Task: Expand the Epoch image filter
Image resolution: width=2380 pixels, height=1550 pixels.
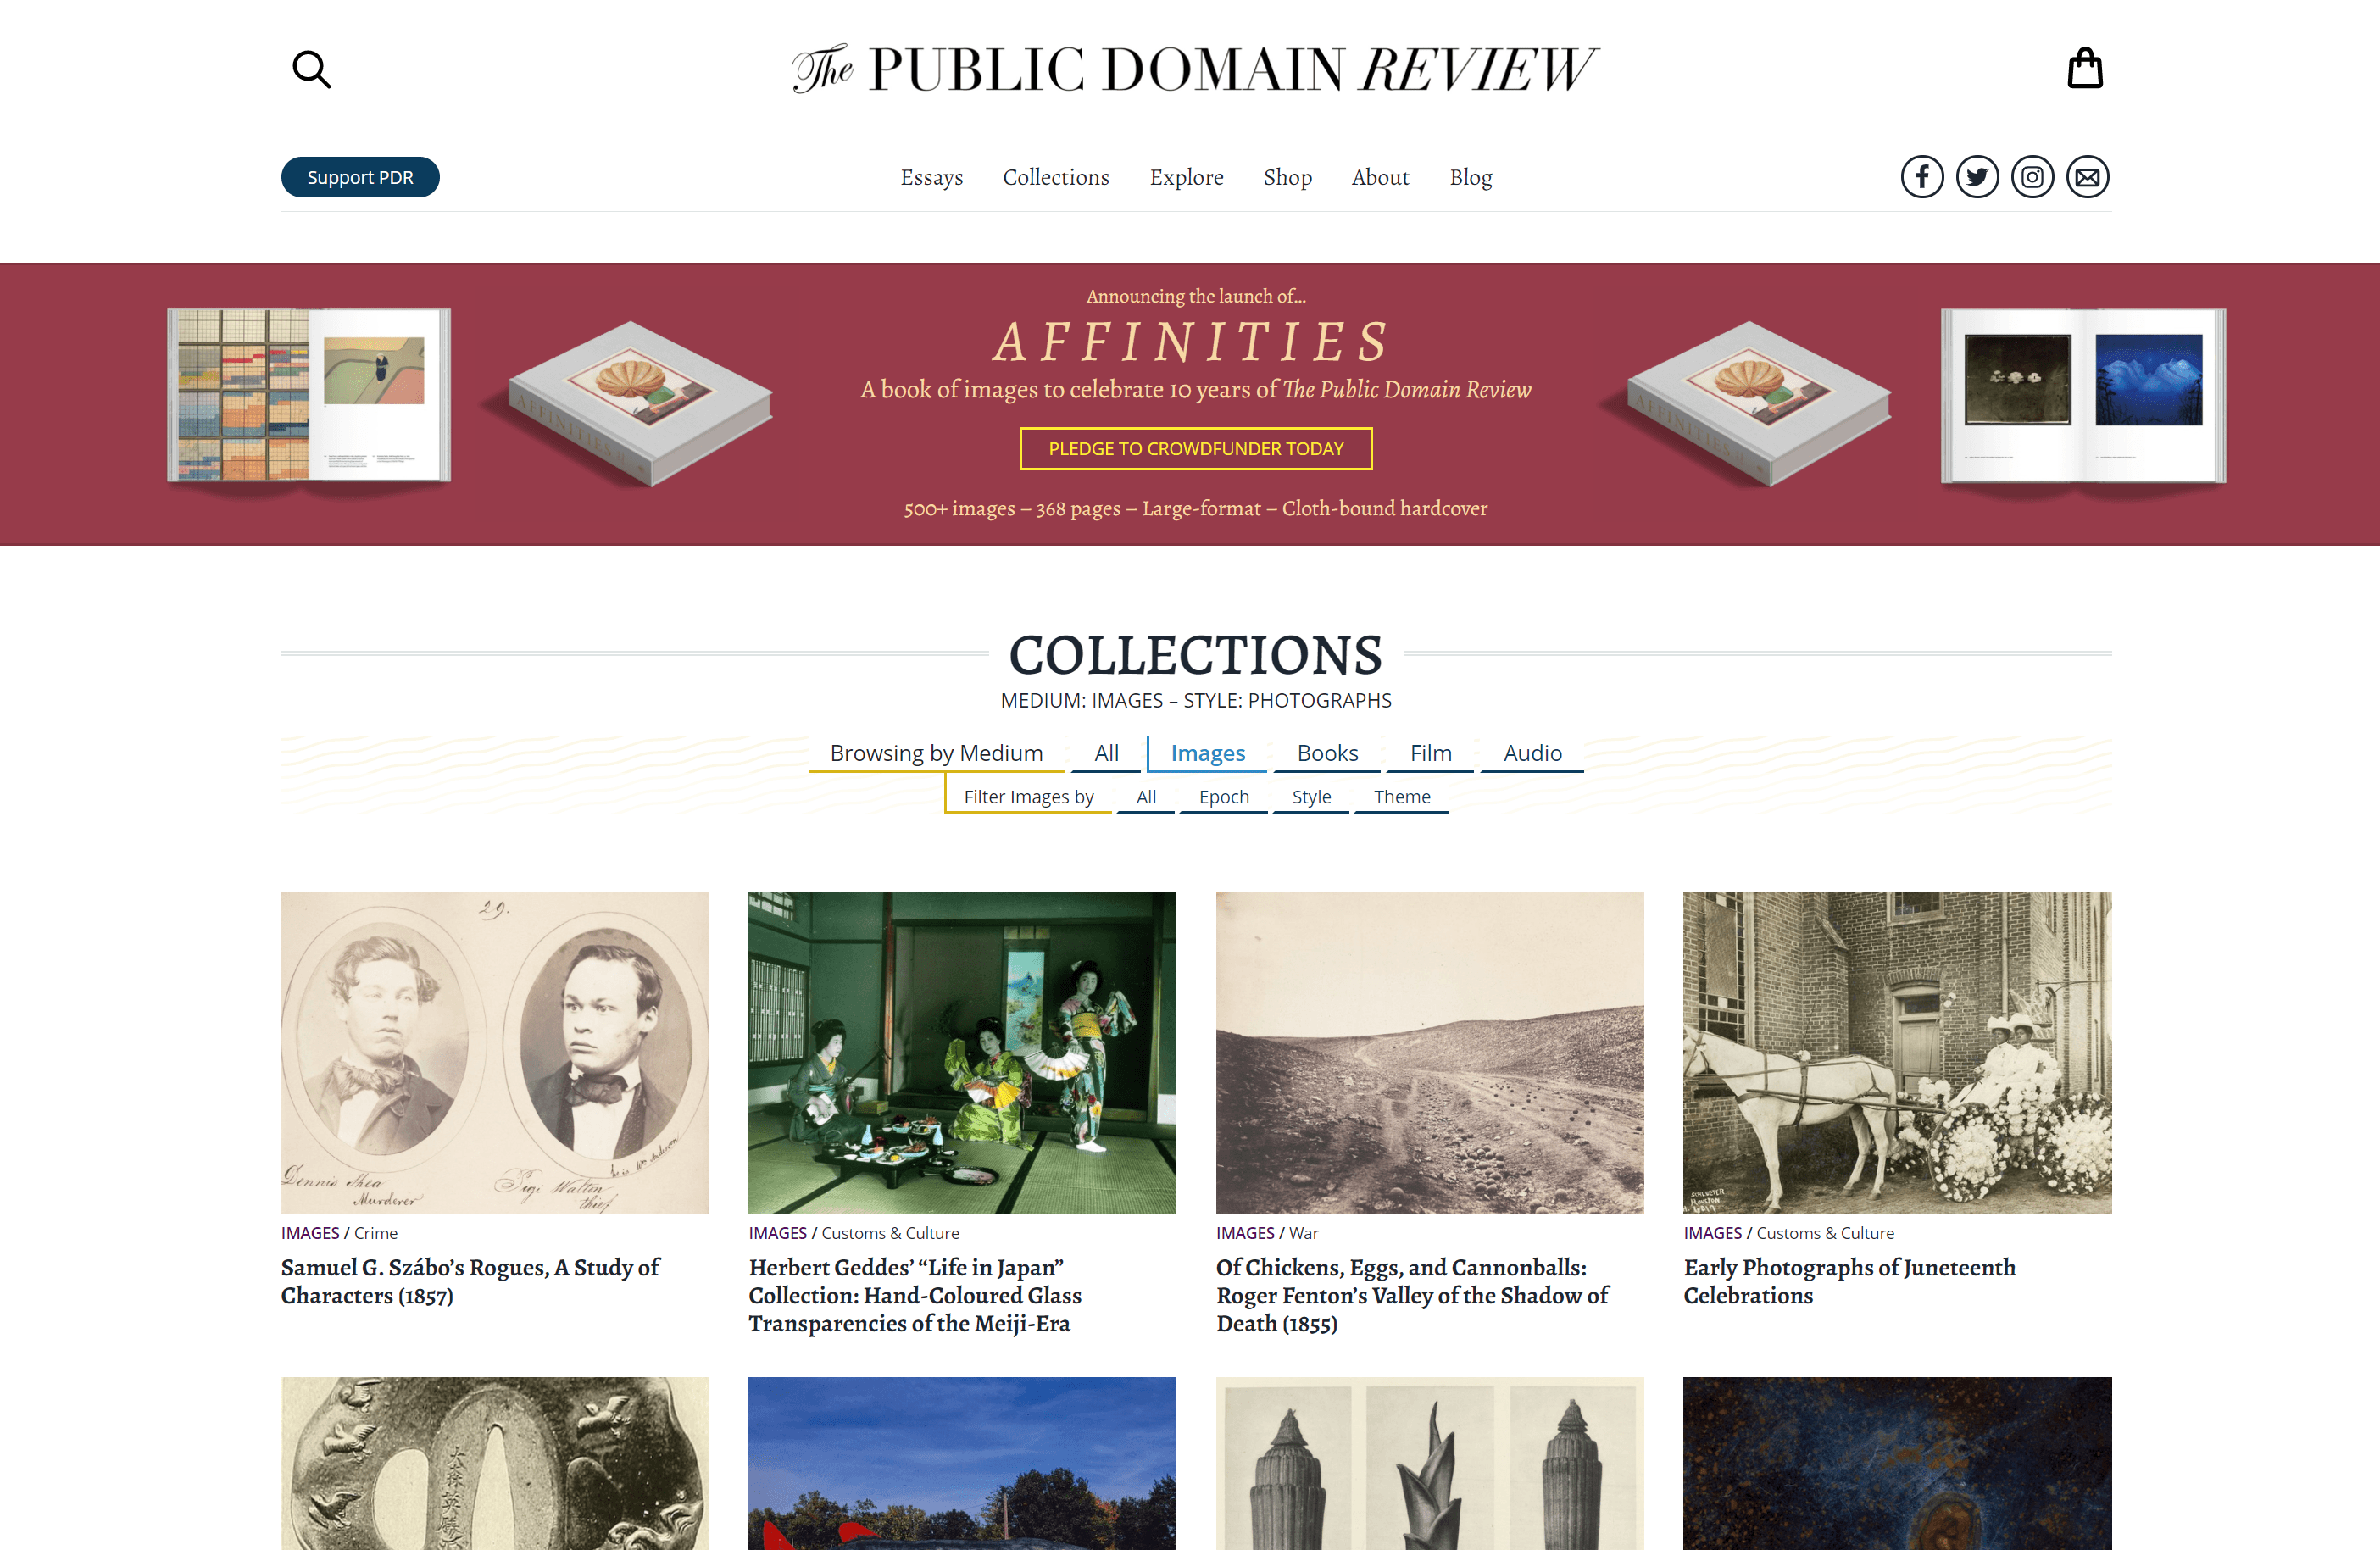Action: 1224,797
